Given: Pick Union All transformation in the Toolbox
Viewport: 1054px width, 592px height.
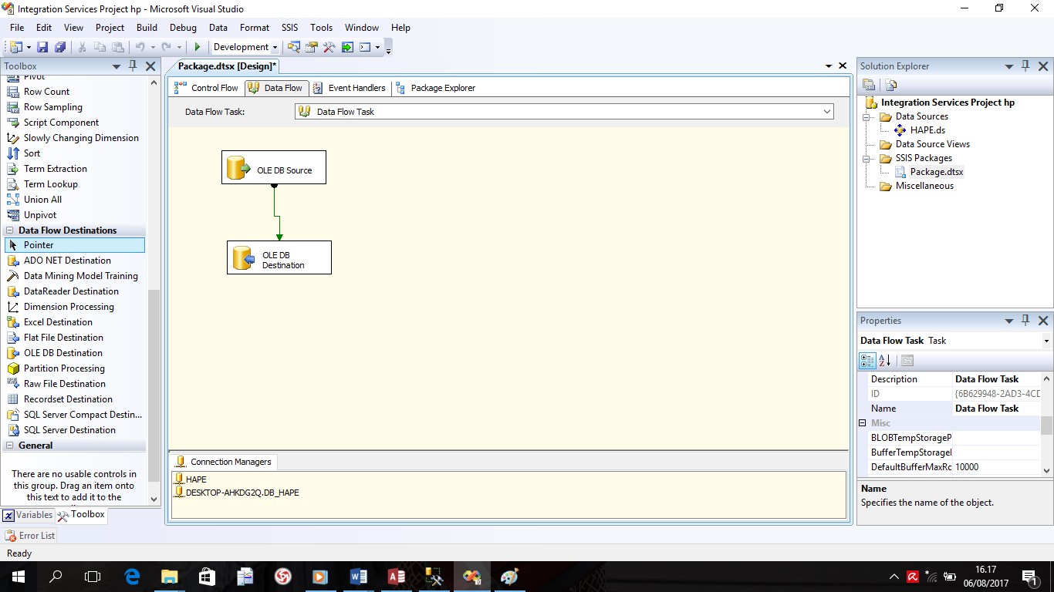Looking at the screenshot, I should [x=42, y=200].
